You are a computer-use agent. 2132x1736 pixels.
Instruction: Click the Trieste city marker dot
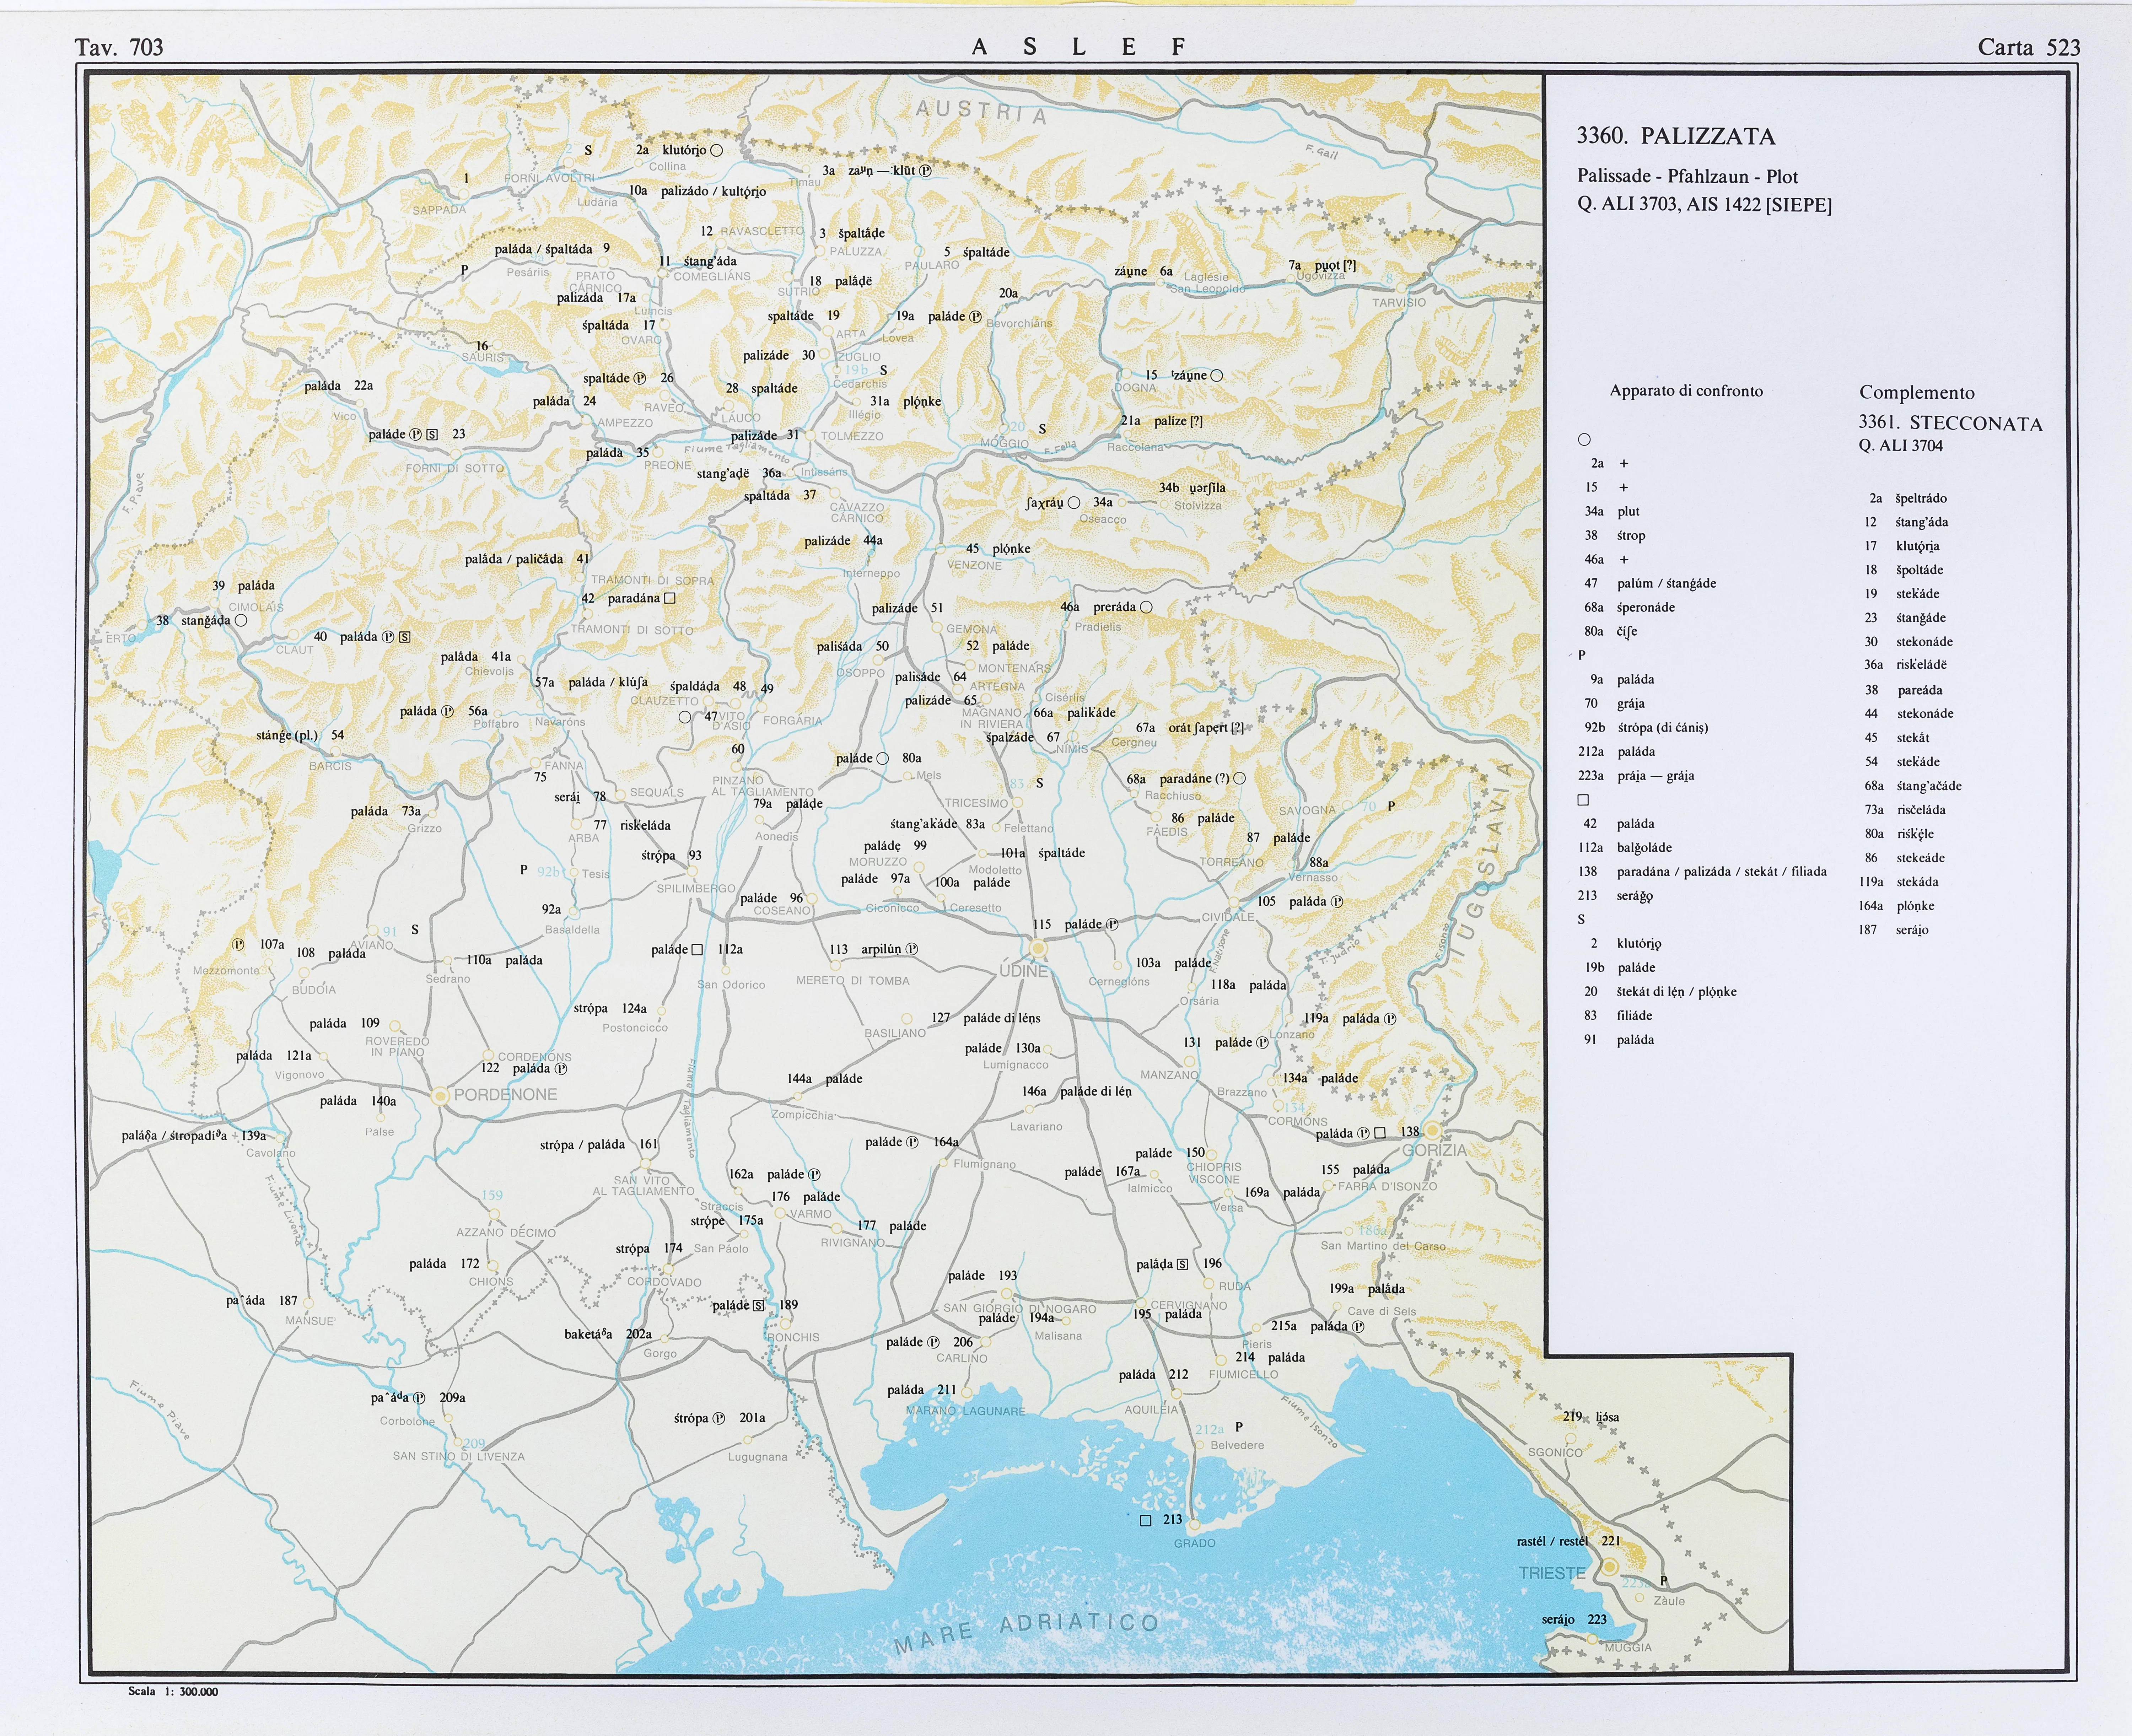[1610, 1566]
